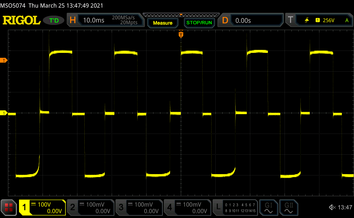
Task: Open the horizontal timebase H label
Action: click(73, 20)
